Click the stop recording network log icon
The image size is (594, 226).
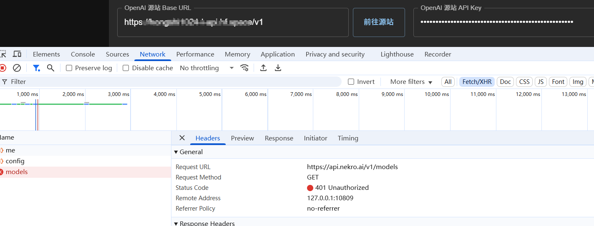click(3, 68)
